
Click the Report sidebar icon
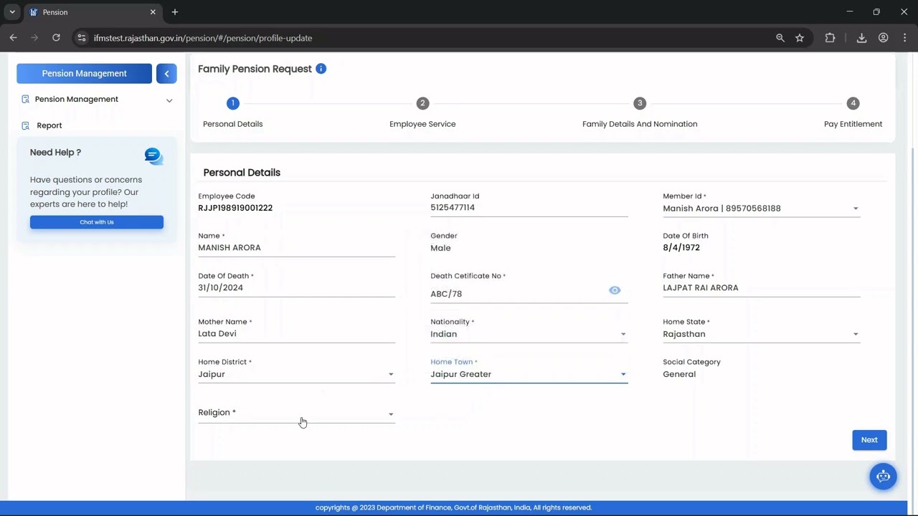pyautogui.click(x=25, y=125)
